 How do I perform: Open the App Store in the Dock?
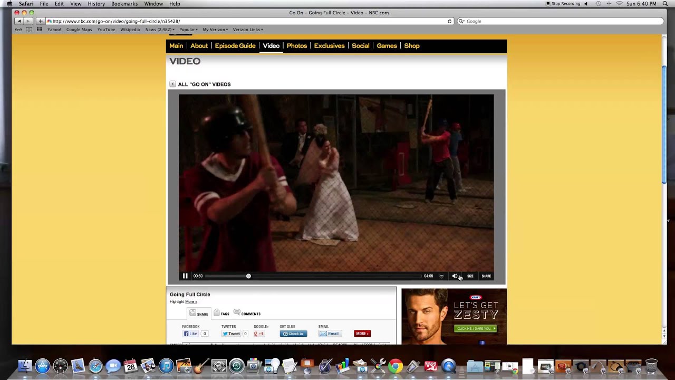43,366
